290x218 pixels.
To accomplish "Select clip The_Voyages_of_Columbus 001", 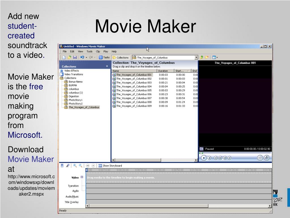I will pos(134,75).
